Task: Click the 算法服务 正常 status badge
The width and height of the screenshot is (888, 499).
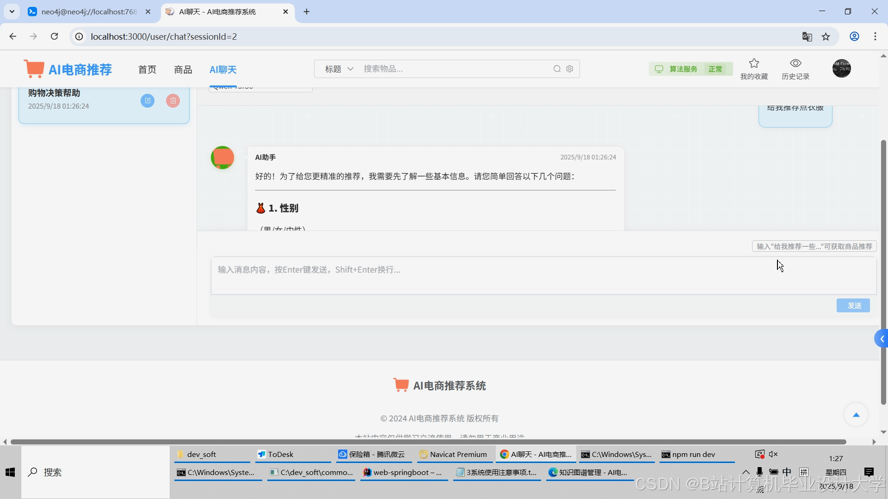Action: click(691, 69)
